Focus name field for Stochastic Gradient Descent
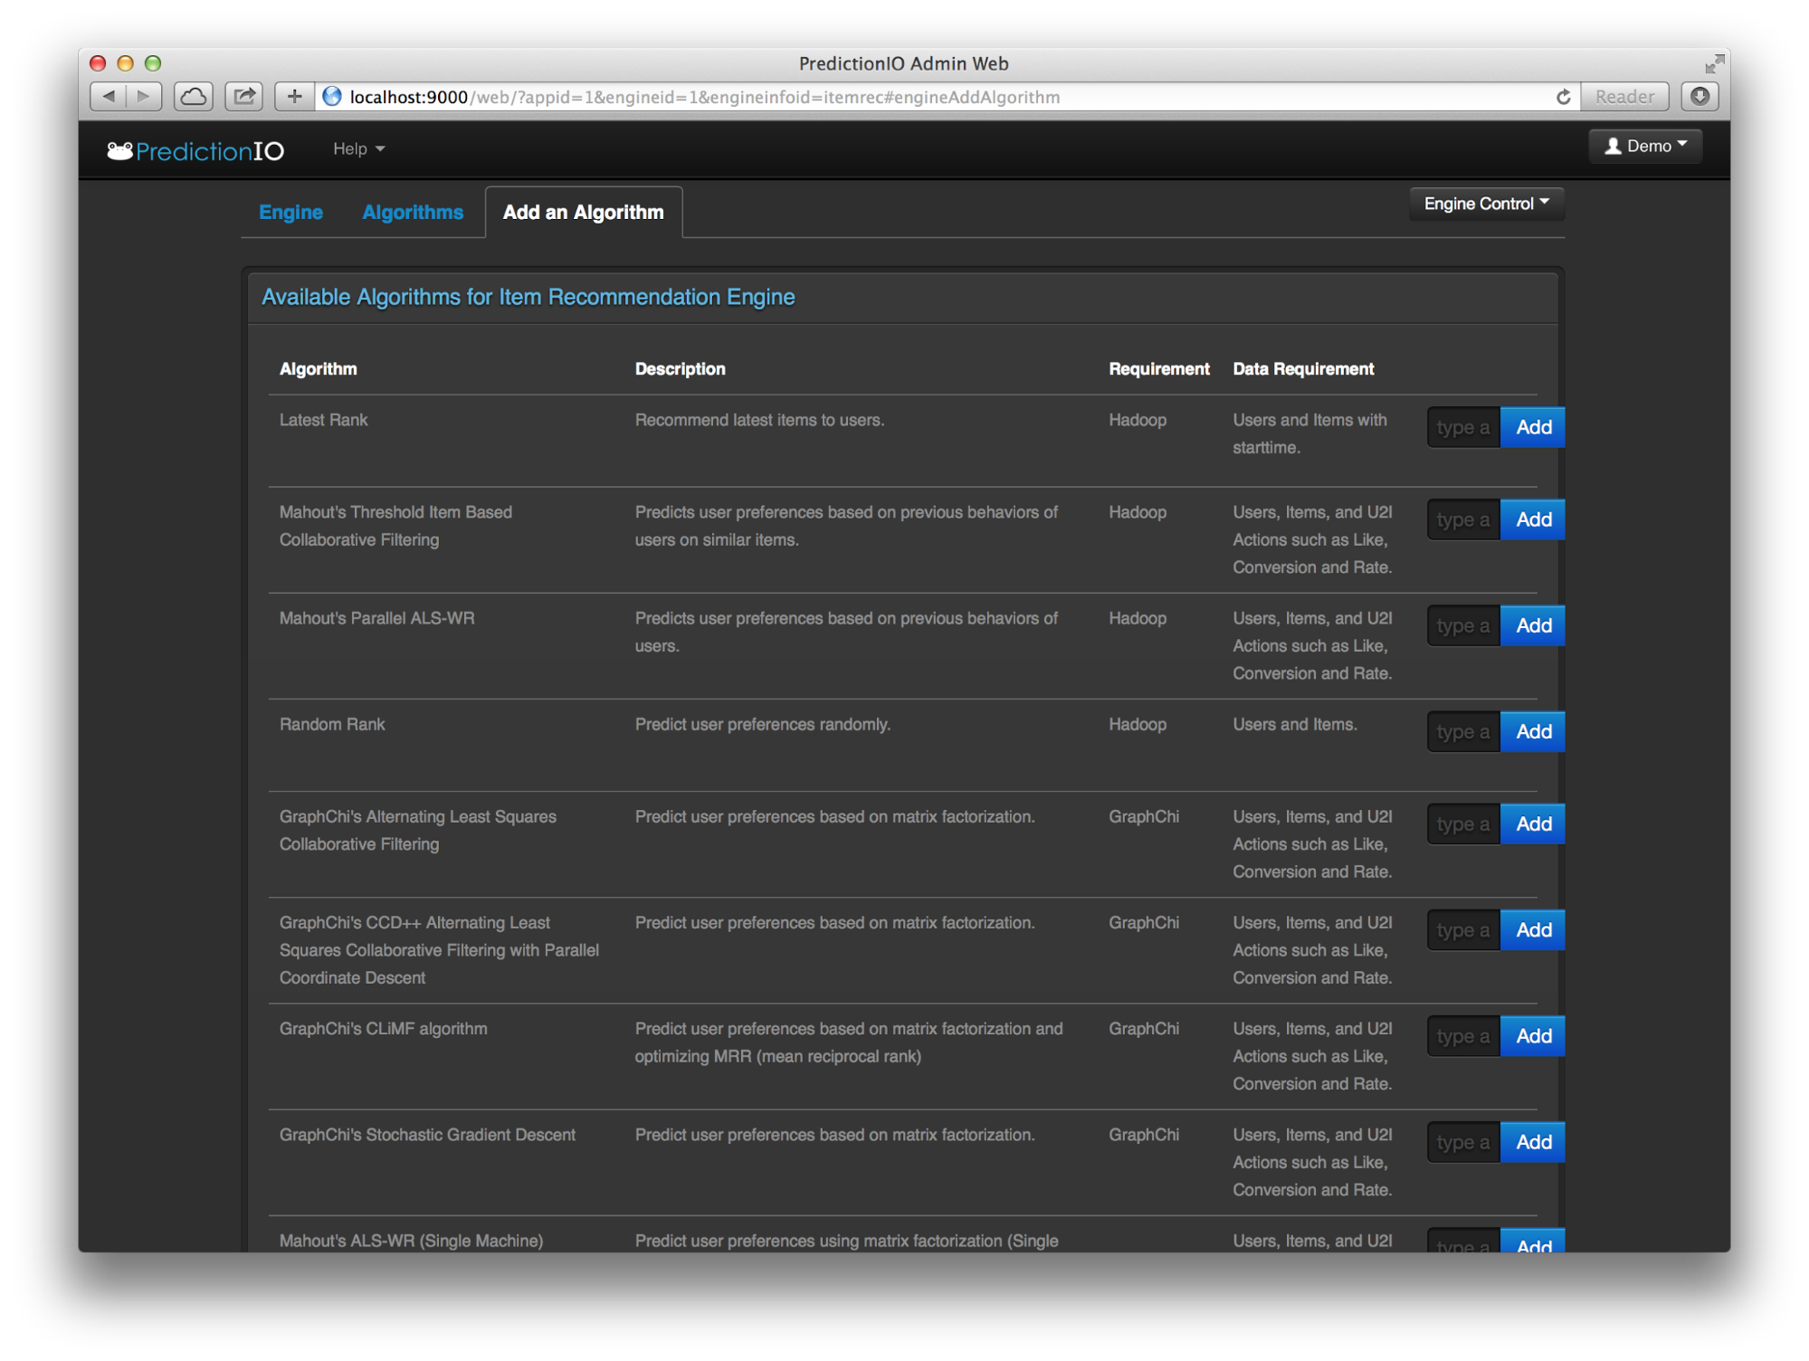Image resolution: width=1809 pixels, height=1361 pixels. pyautogui.click(x=1463, y=1142)
